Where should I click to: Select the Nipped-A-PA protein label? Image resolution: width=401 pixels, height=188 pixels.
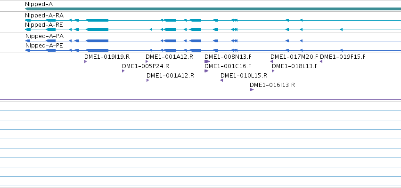44,36
